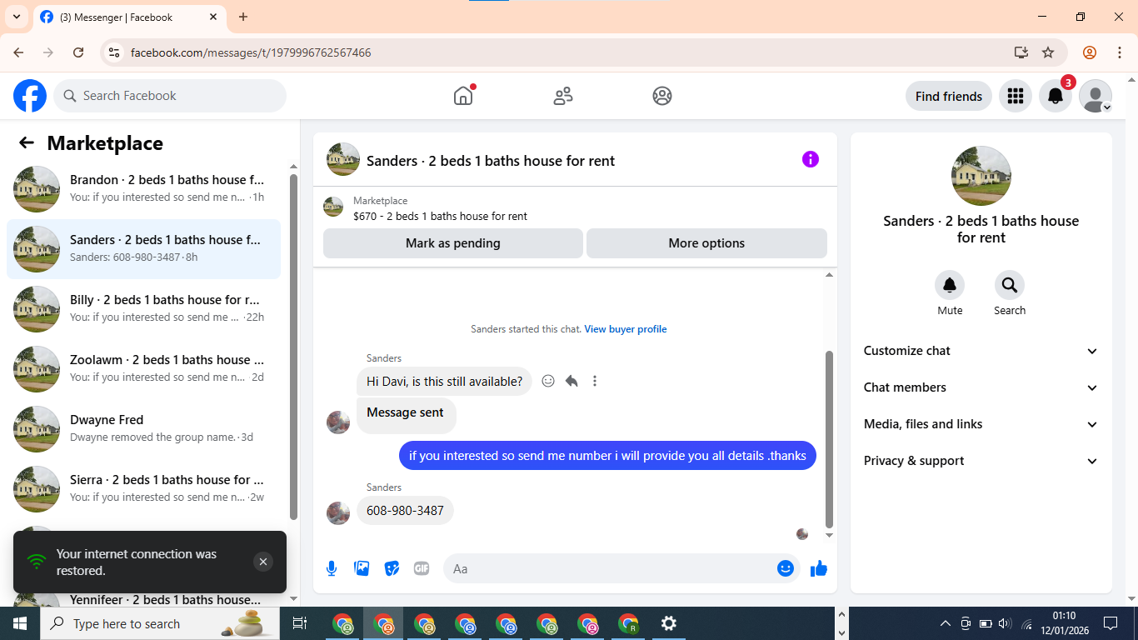Click the Mark as pending button
This screenshot has width=1138, height=640.
pos(453,243)
